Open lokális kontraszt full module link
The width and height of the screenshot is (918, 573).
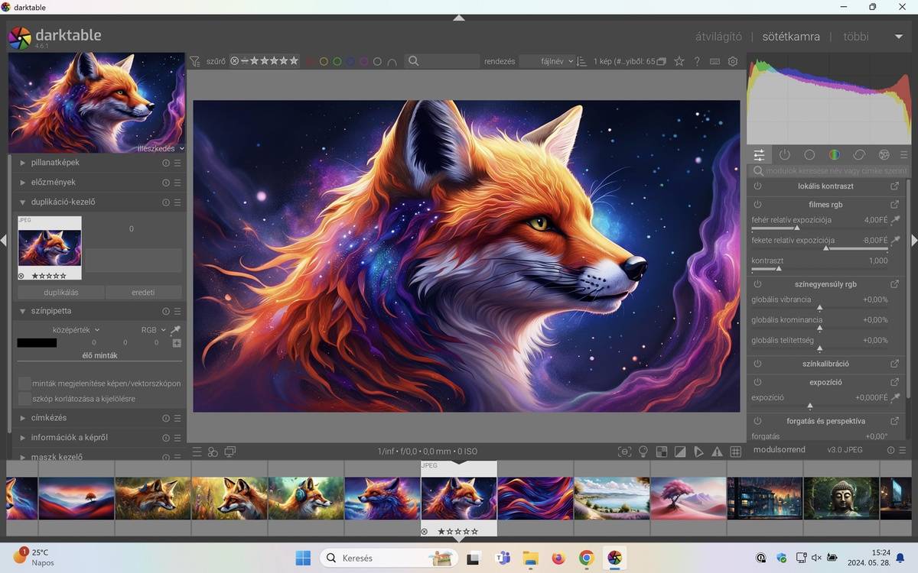point(894,186)
